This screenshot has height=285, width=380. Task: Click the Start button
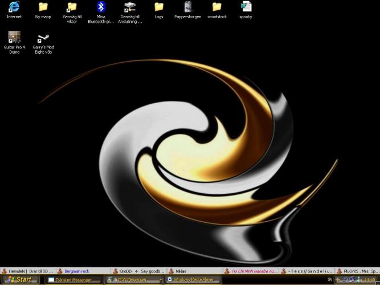(21, 280)
